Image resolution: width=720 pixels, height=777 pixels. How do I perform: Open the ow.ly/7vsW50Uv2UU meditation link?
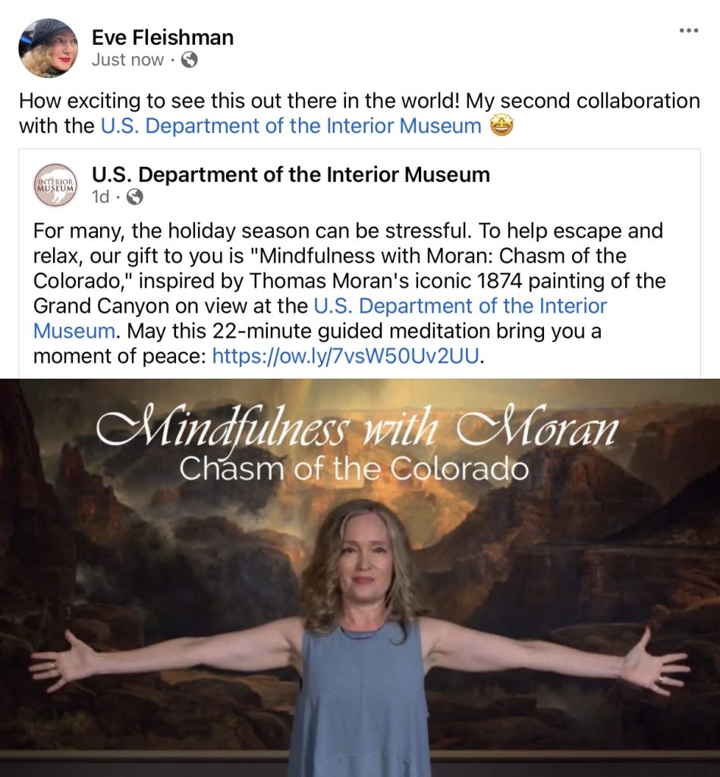pyautogui.click(x=346, y=356)
